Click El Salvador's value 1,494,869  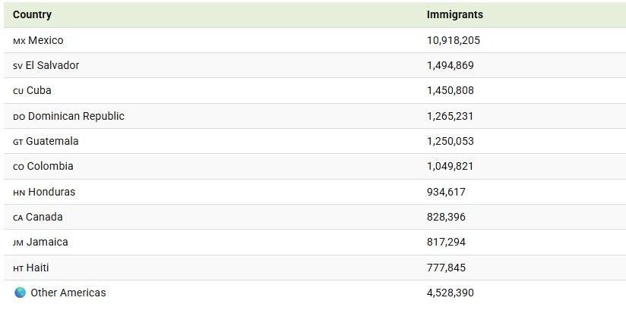450,65
